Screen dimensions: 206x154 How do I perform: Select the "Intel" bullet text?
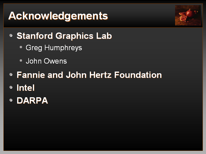click(25, 88)
